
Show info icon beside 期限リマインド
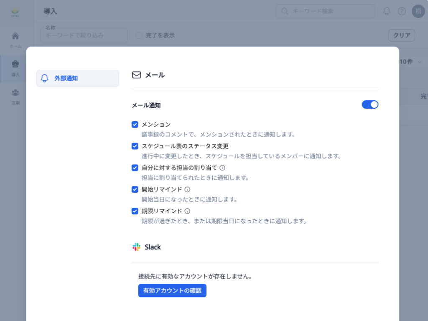coord(187,211)
